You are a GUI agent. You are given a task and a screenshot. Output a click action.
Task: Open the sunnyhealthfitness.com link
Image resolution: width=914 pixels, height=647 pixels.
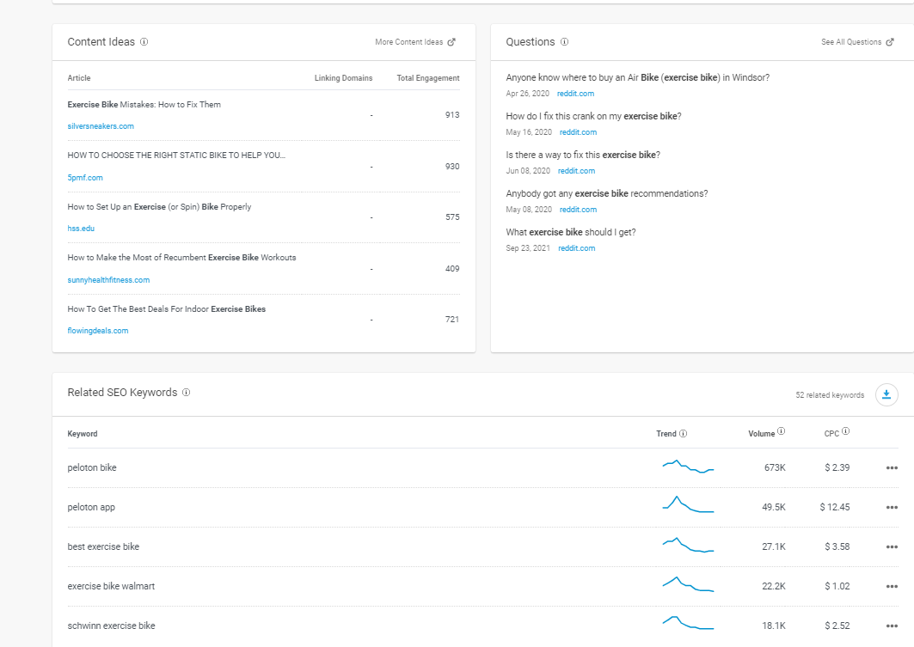coord(108,280)
